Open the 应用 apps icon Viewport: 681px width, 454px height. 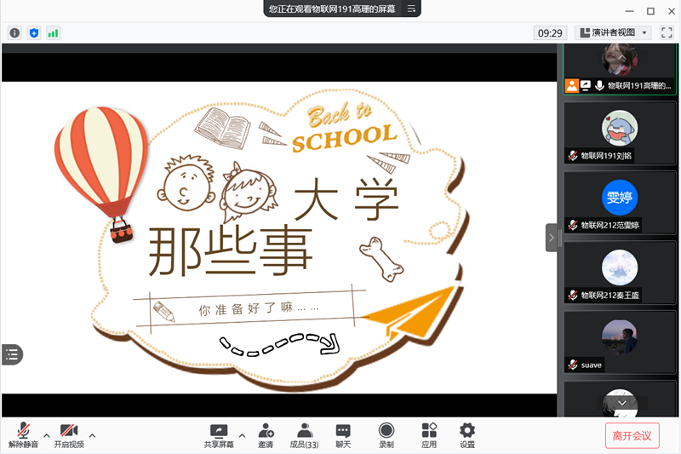tap(429, 435)
